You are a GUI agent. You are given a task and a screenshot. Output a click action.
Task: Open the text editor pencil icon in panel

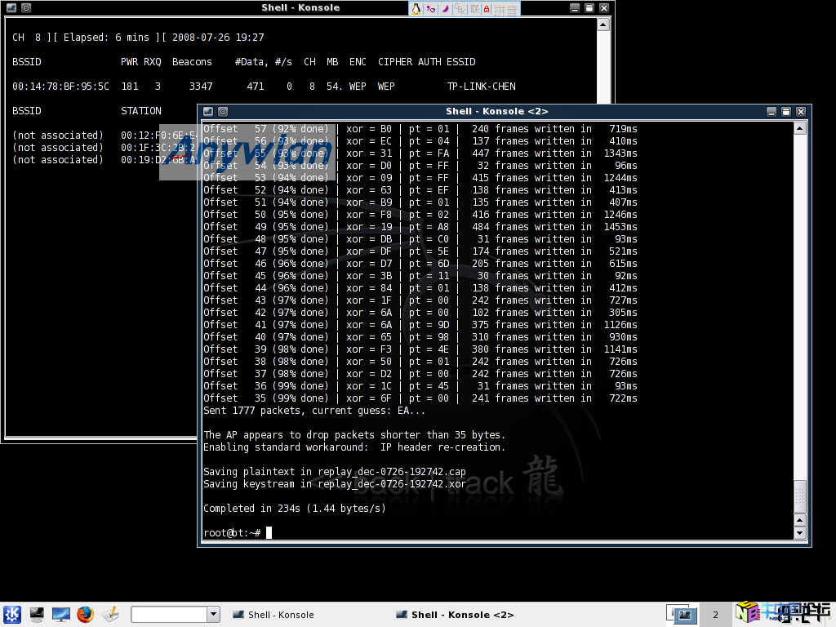tap(111, 614)
